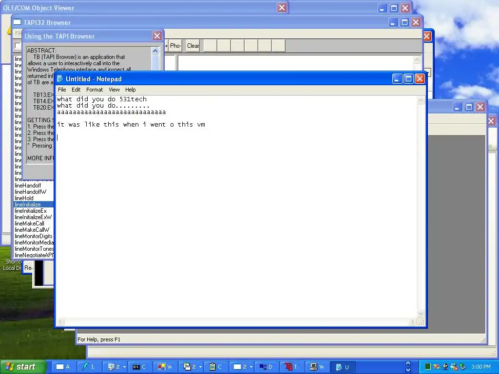Click the Notepad horizontal scrollbar left arrow

(x=60, y=321)
